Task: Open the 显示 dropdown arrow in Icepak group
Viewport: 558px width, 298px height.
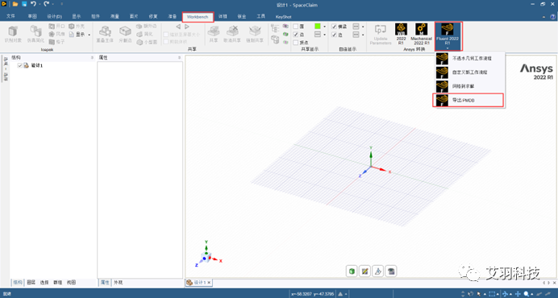Action: pos(89,35)
